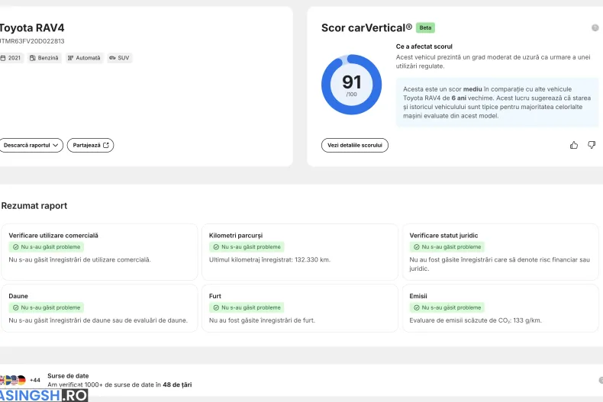Click the country flags in Surse de date
603x402 pixels.
click(x=13, y=380)
